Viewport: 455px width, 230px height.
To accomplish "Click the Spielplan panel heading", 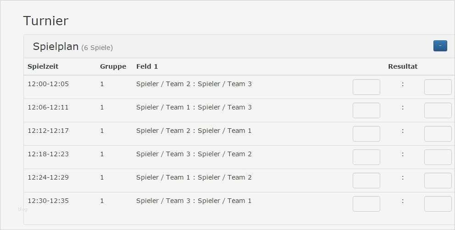I will coord(55,47).
